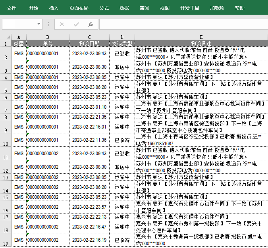Go to the 开发工具 tab

[x=189, y=8]
